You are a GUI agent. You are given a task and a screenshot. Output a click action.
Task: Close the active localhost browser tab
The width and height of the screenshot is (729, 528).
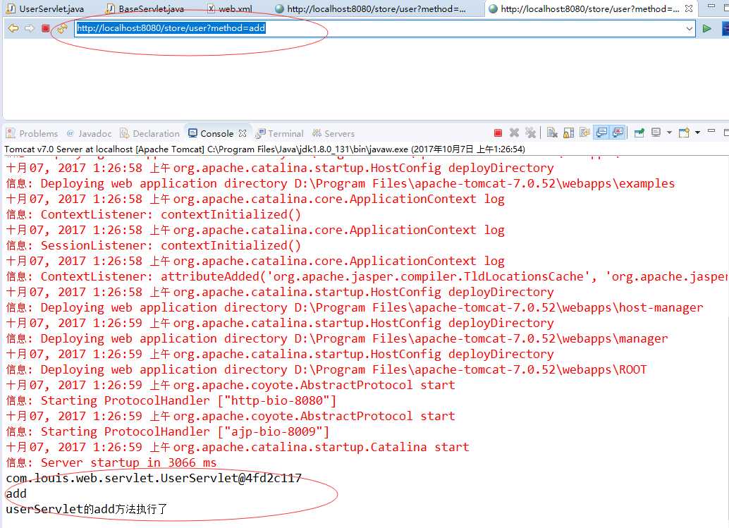[x=689, y=8]
